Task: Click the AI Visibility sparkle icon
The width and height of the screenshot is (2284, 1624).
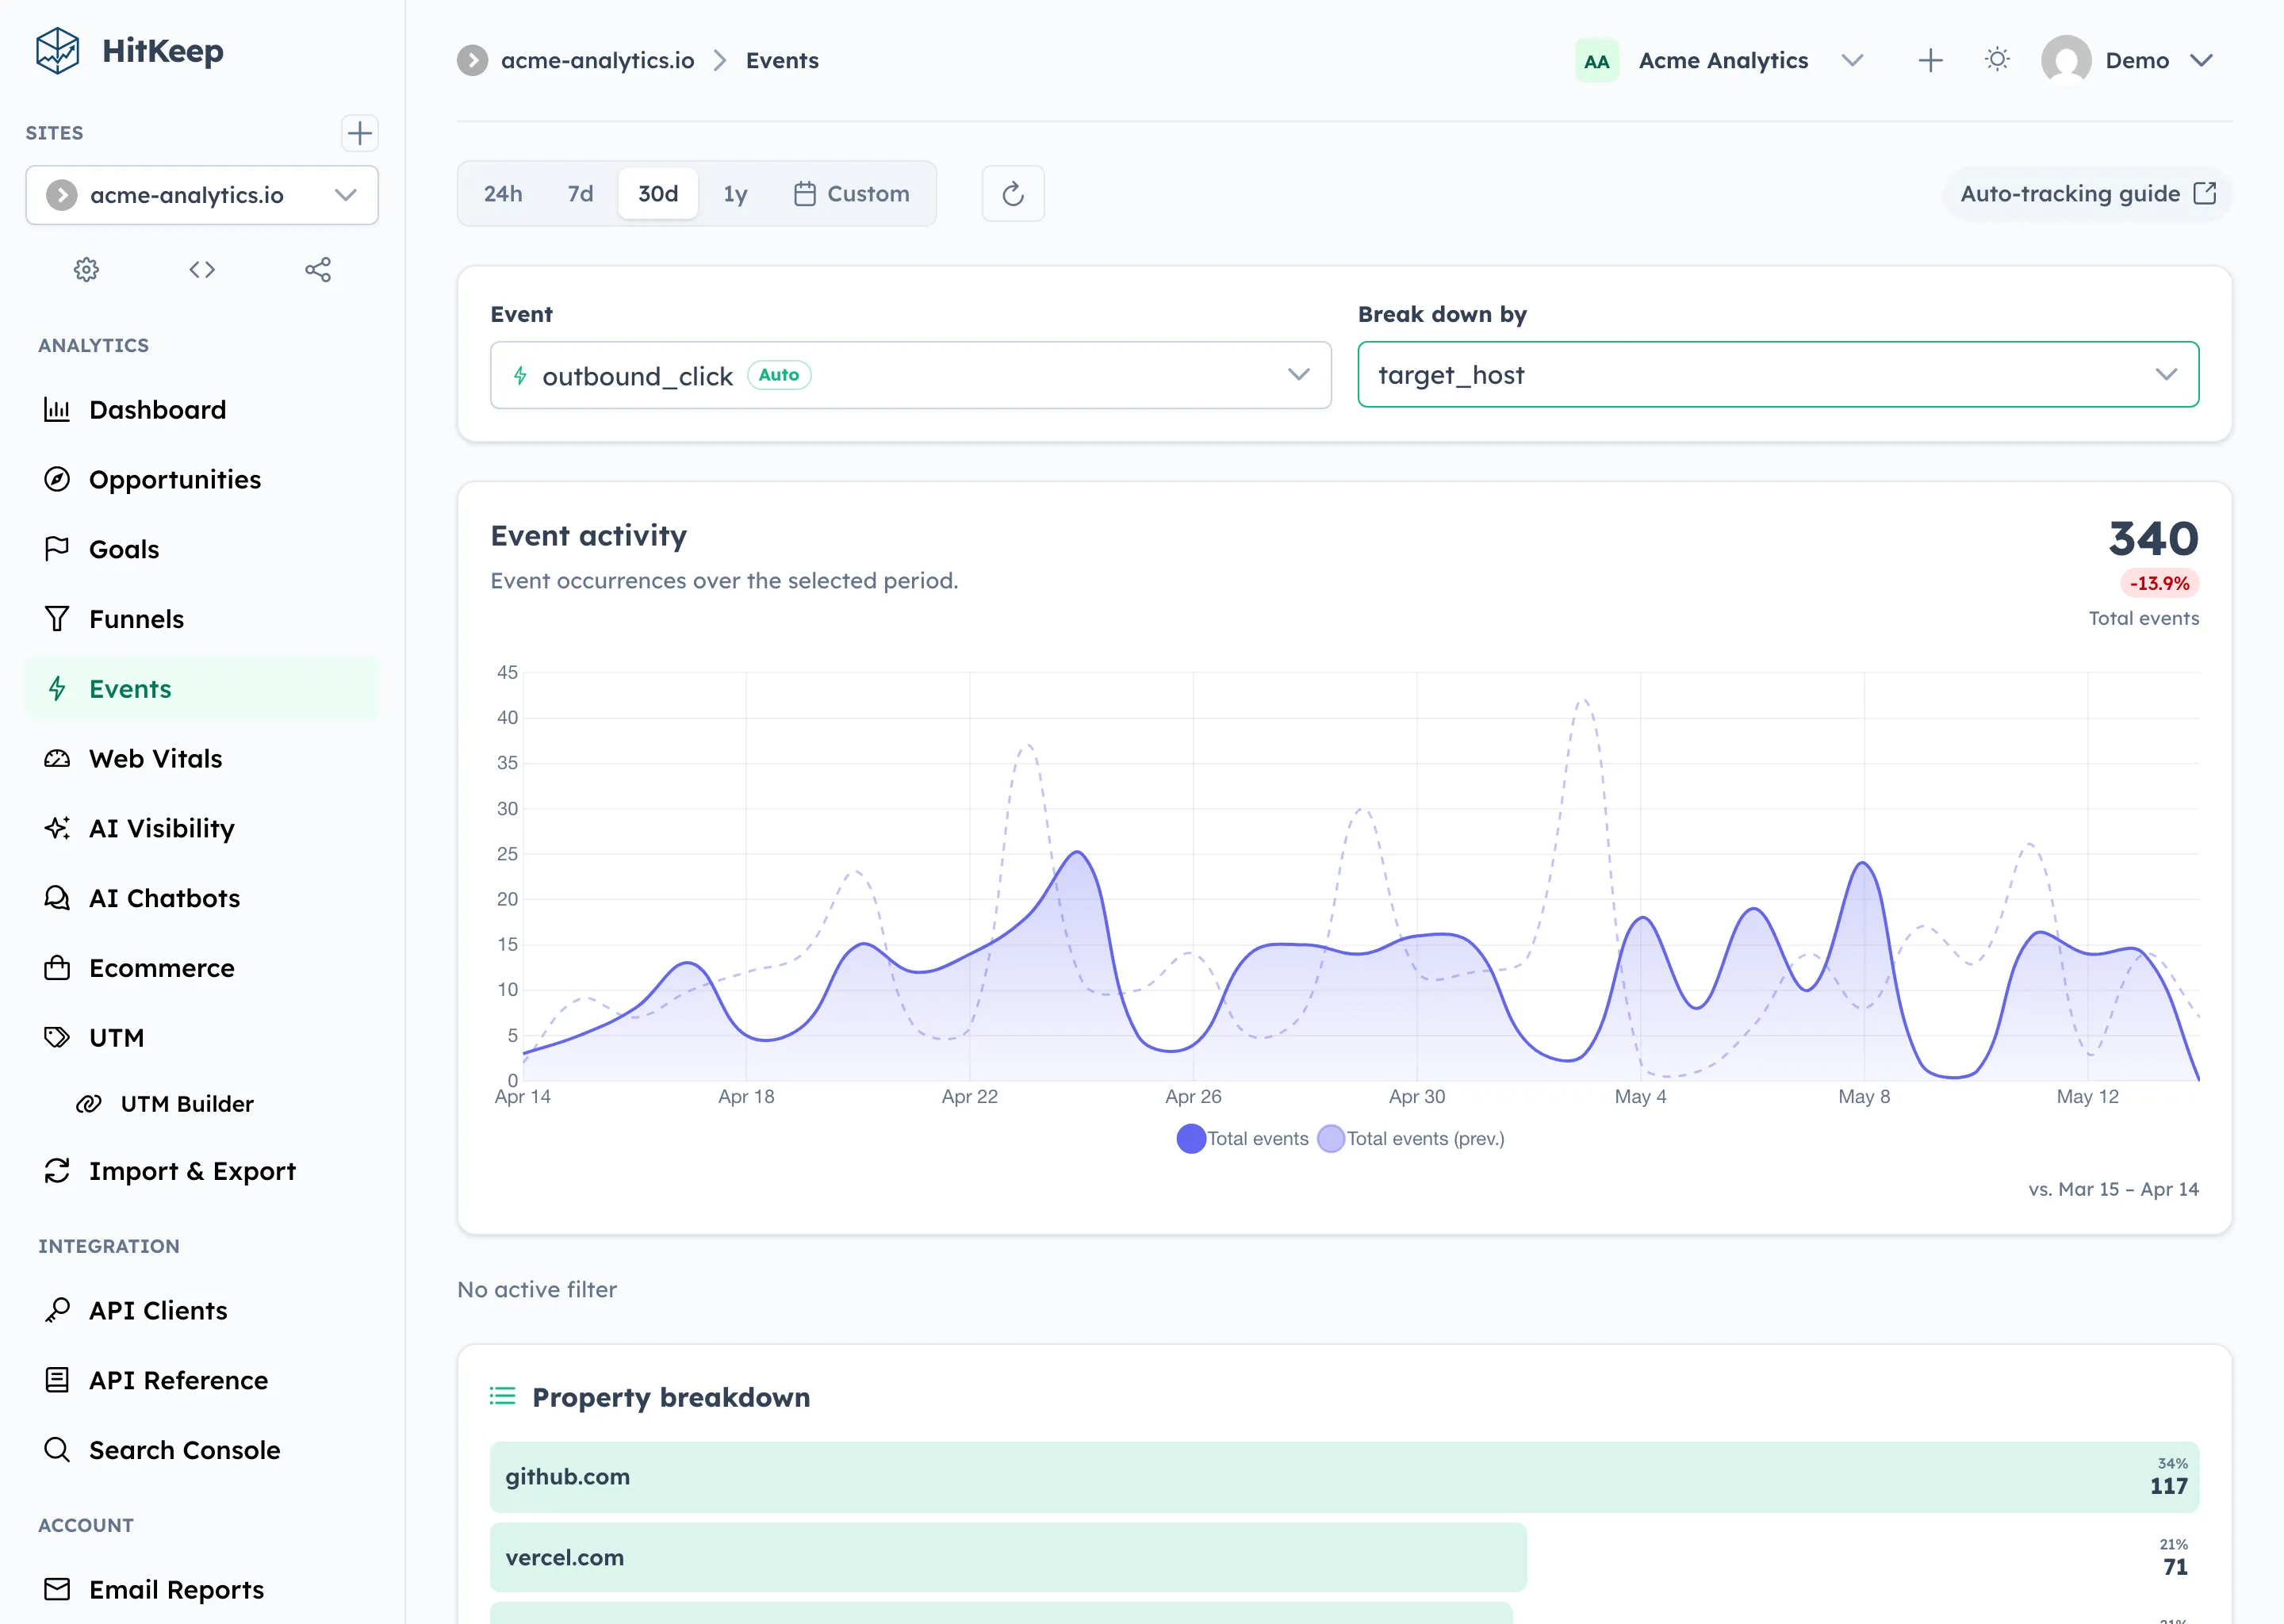Action: point(57,828)
